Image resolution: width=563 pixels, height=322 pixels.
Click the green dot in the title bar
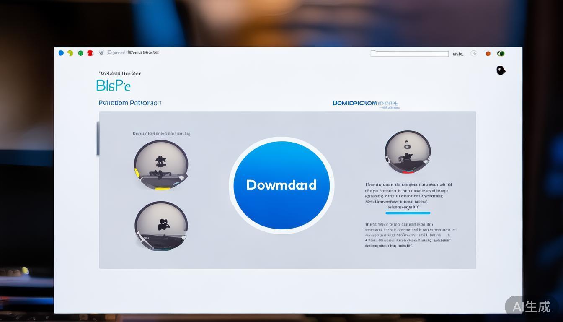(80, 53)
